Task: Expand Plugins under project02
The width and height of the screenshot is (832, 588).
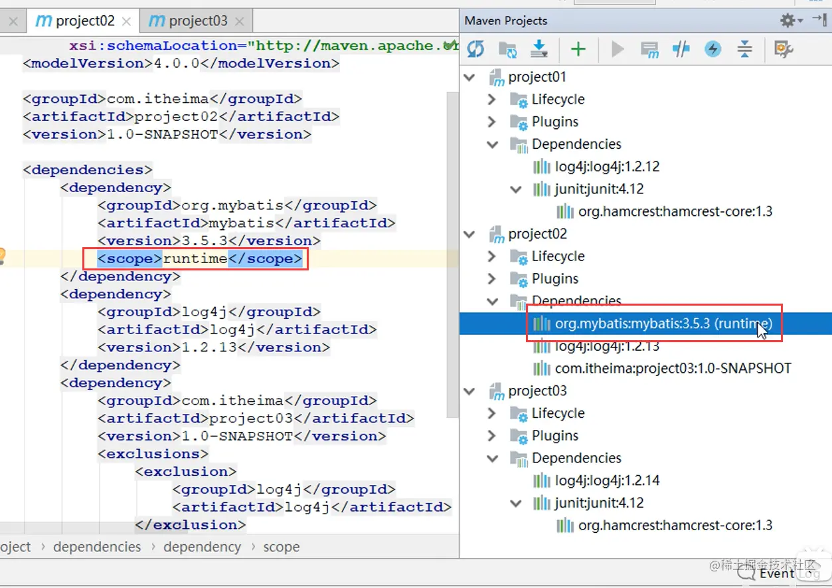Action: coord(492,278)
